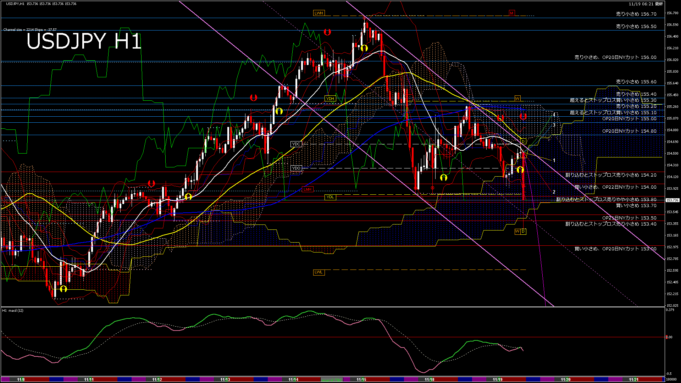
Task: Click the M label on the top dashed line
Action: tap(512, 13)
